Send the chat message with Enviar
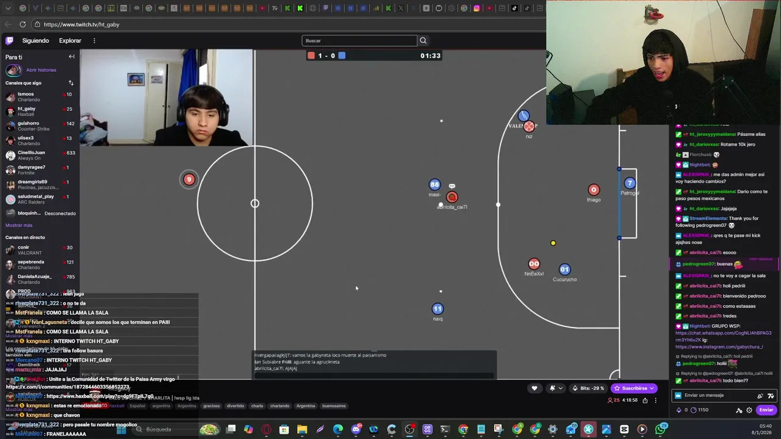The height and width of the screenshot is (439, 781). click(766, 410)
